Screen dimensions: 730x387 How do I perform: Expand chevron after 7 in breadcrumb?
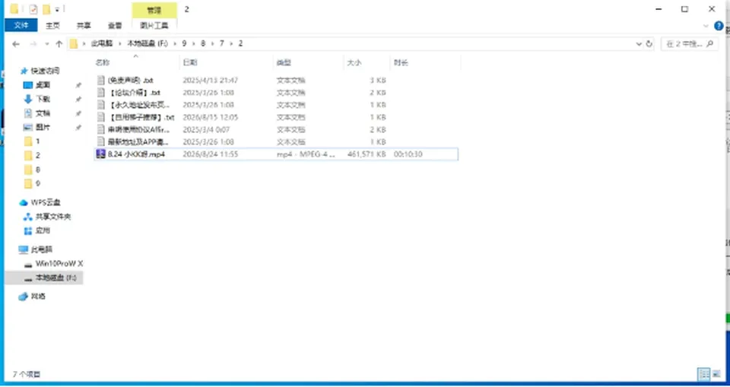231,44
